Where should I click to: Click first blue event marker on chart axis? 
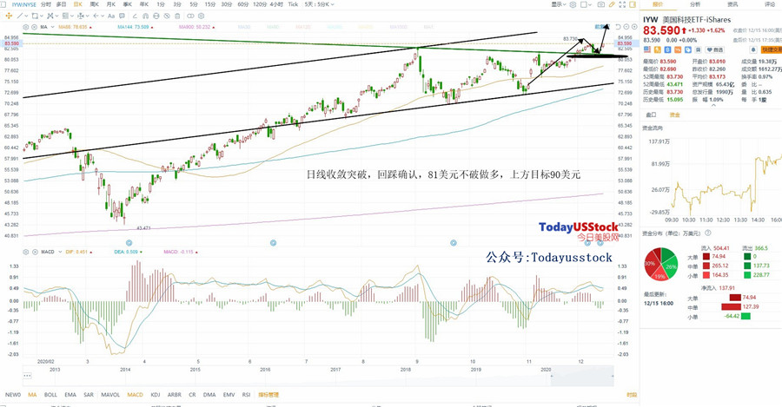(x=129, y=243)
